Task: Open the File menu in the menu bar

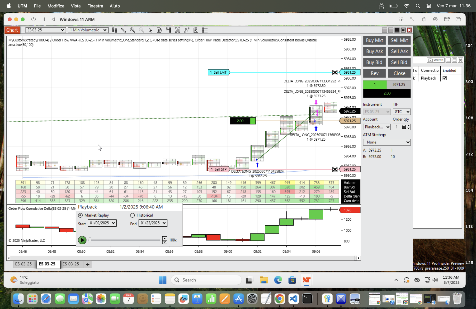Action: (37, 6)
